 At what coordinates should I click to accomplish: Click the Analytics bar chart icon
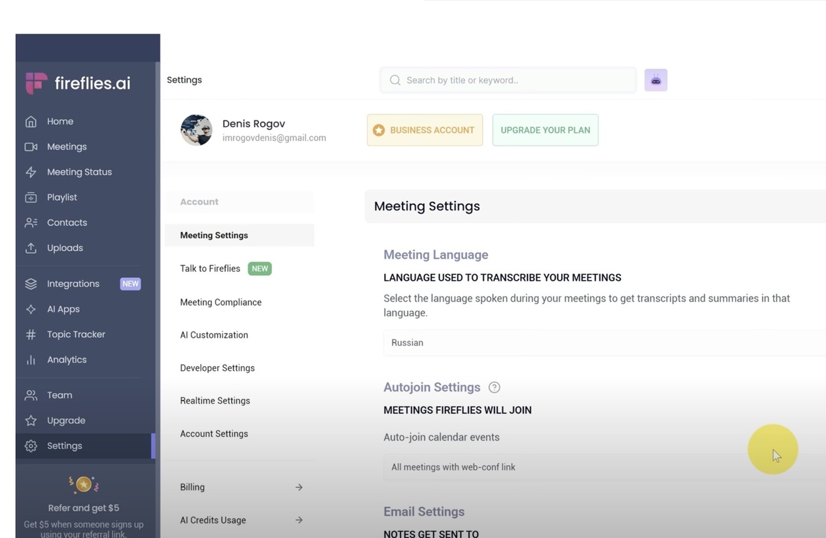[31, 360]
